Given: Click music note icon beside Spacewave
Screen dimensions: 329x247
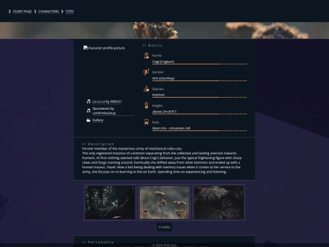Looking at the screenshot, I should pyautogui.click(x=88, y=110).
